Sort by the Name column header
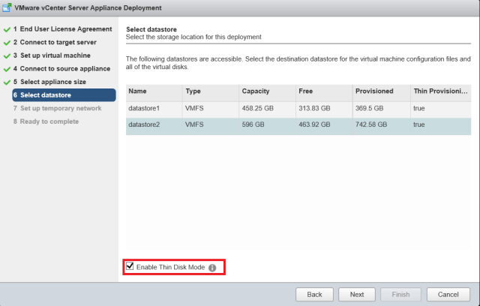The width and height of the screenshot is (480, 306). [x=154, y=91]
